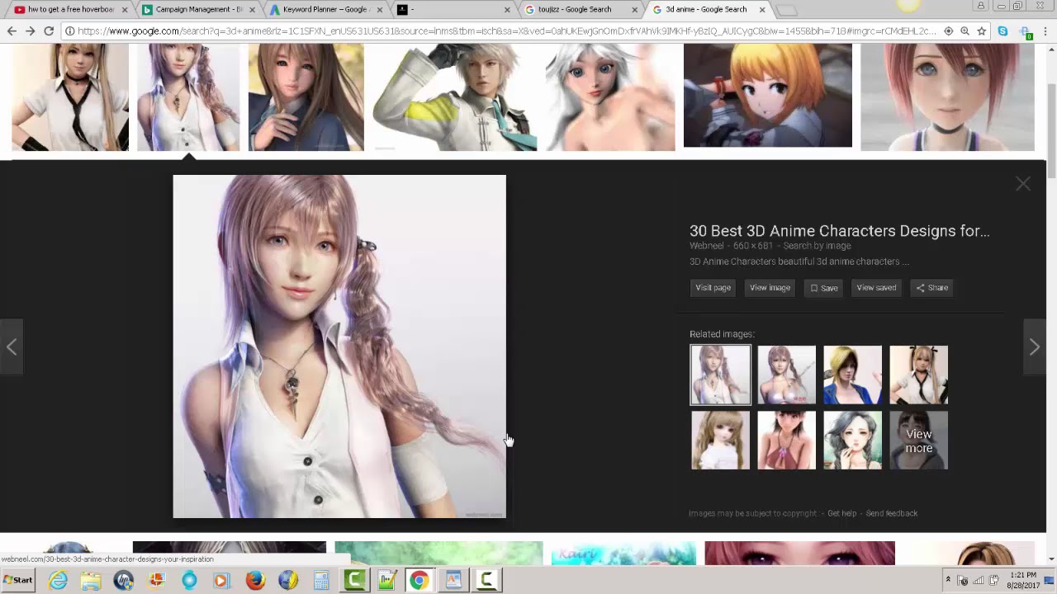Open the HP icon on taskbar
Viewport: 1057px width, 594px height.
[124, 580]
